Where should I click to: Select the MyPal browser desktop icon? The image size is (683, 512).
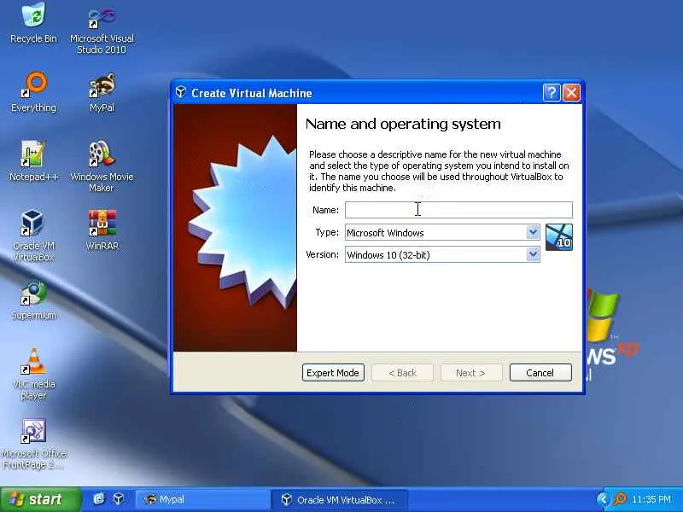(102, 92)
